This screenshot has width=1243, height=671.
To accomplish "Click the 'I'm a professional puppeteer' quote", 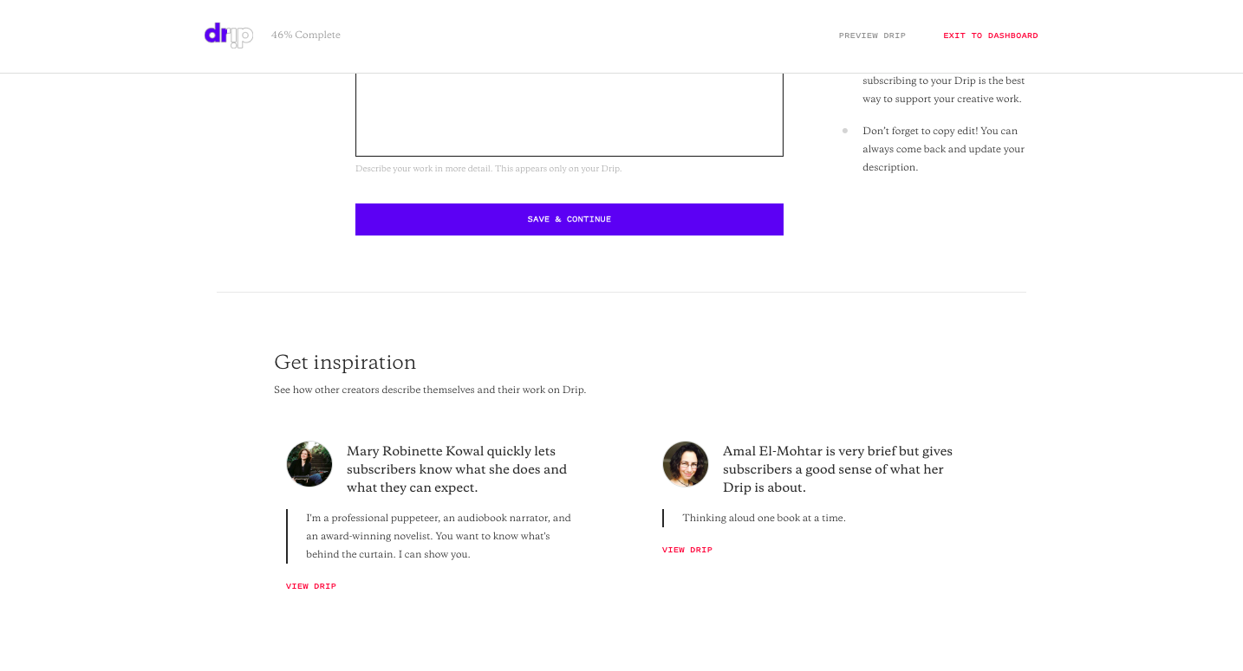I will (x=439, y=536).
